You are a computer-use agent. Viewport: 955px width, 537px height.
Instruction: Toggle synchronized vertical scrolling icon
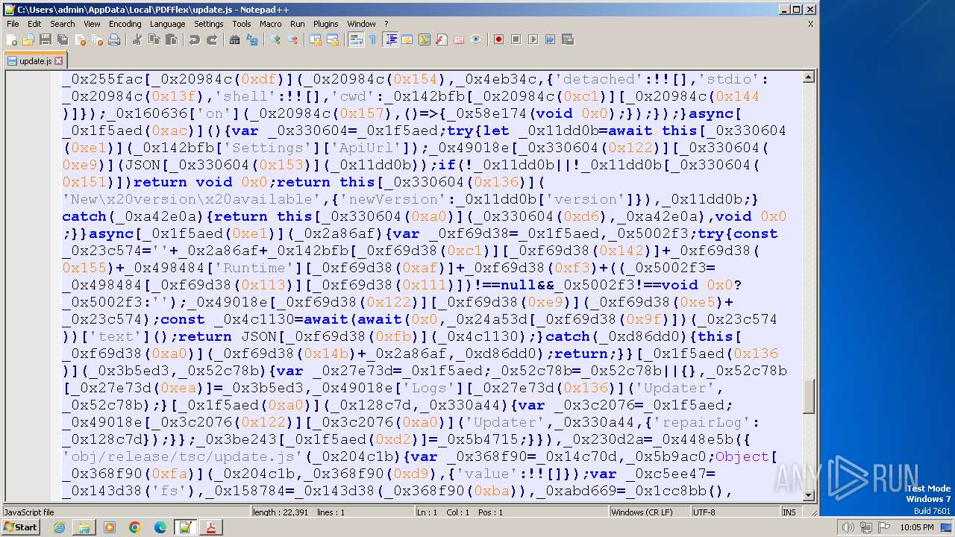pyautogui.click(x=316, y=40)
